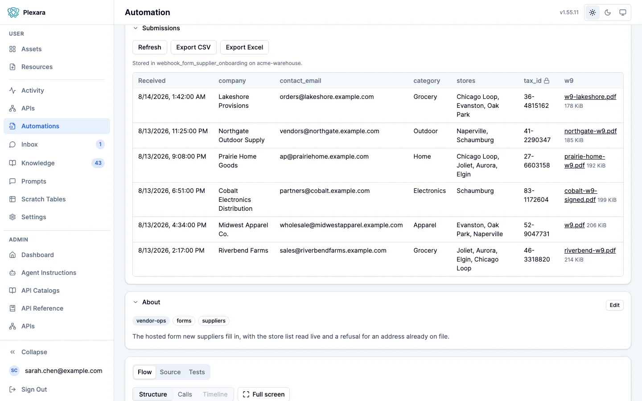642x401 pixels.
Task: Click the suppliers tag
Action: coord(214,321)
